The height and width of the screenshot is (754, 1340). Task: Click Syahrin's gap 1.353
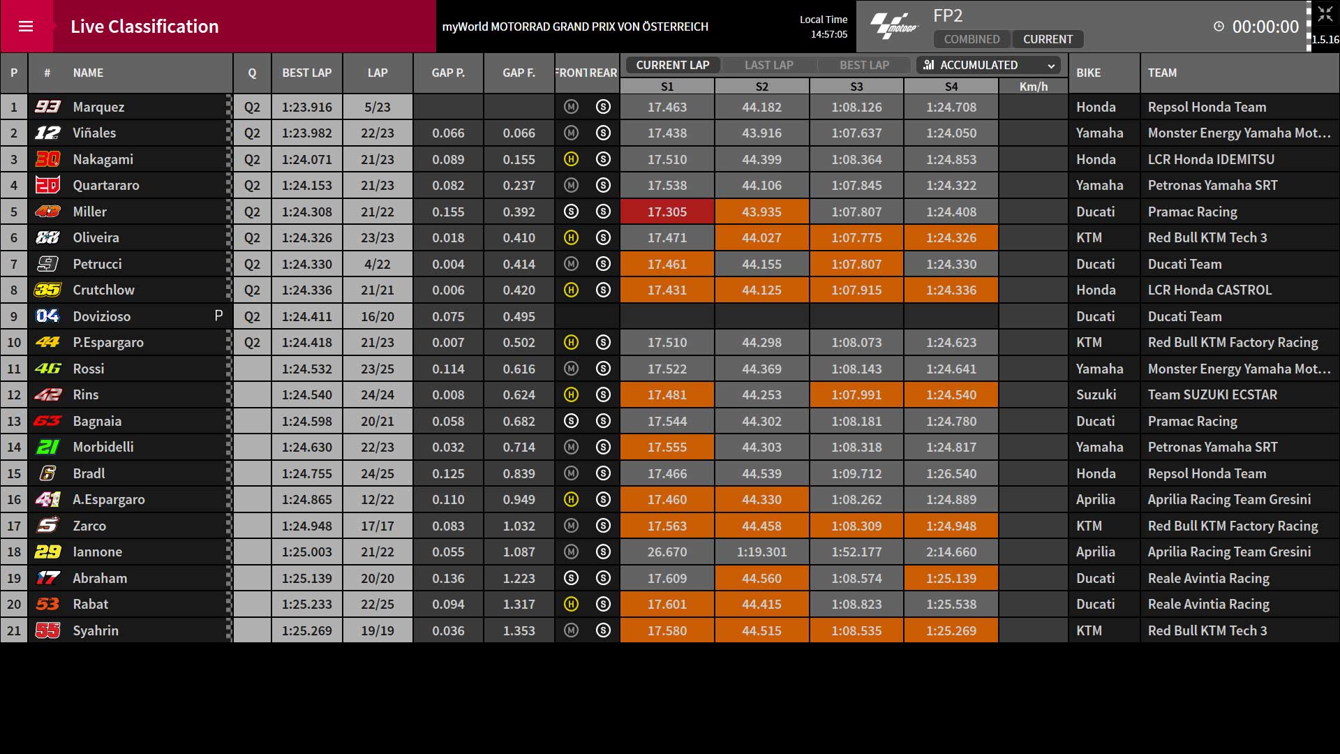[x=519, y=630]
